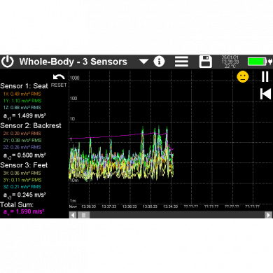Click the horizontal scrollbar thumb
Image resolution: width=273 pixels, height=273 pixels.
click(83, 215)
